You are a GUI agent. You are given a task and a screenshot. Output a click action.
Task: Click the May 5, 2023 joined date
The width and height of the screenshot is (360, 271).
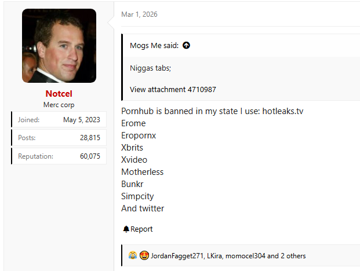point(82,120)
